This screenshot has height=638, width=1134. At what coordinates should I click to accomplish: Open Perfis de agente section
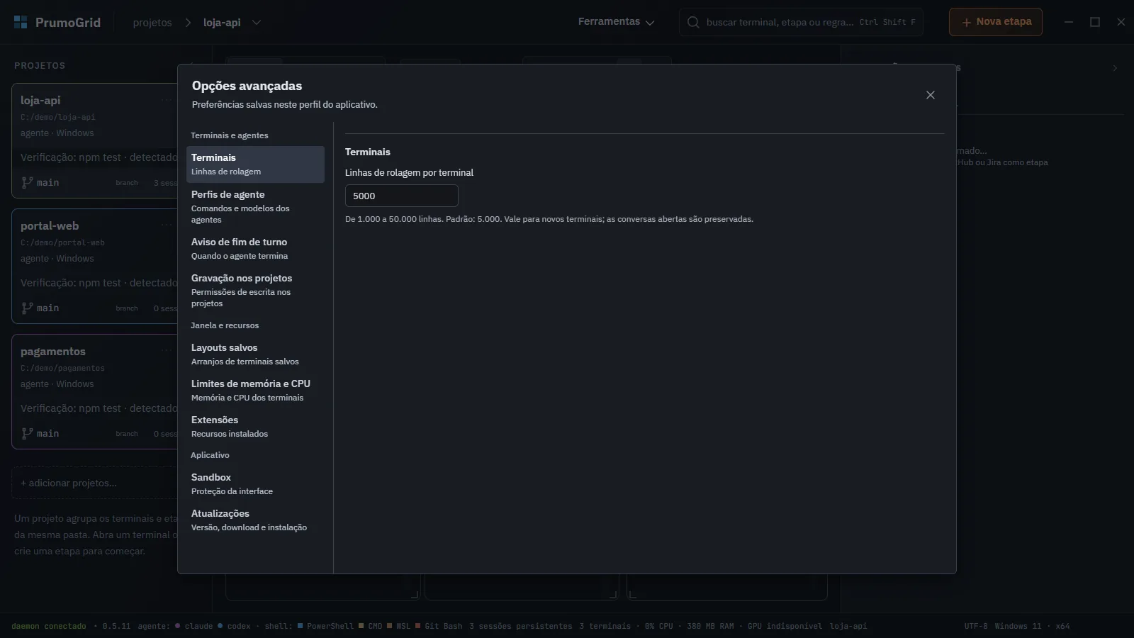(255, 206)
